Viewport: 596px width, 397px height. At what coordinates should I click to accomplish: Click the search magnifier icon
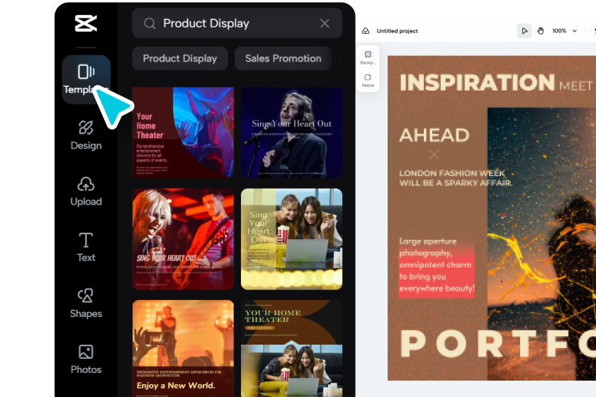tap(150, 23)
